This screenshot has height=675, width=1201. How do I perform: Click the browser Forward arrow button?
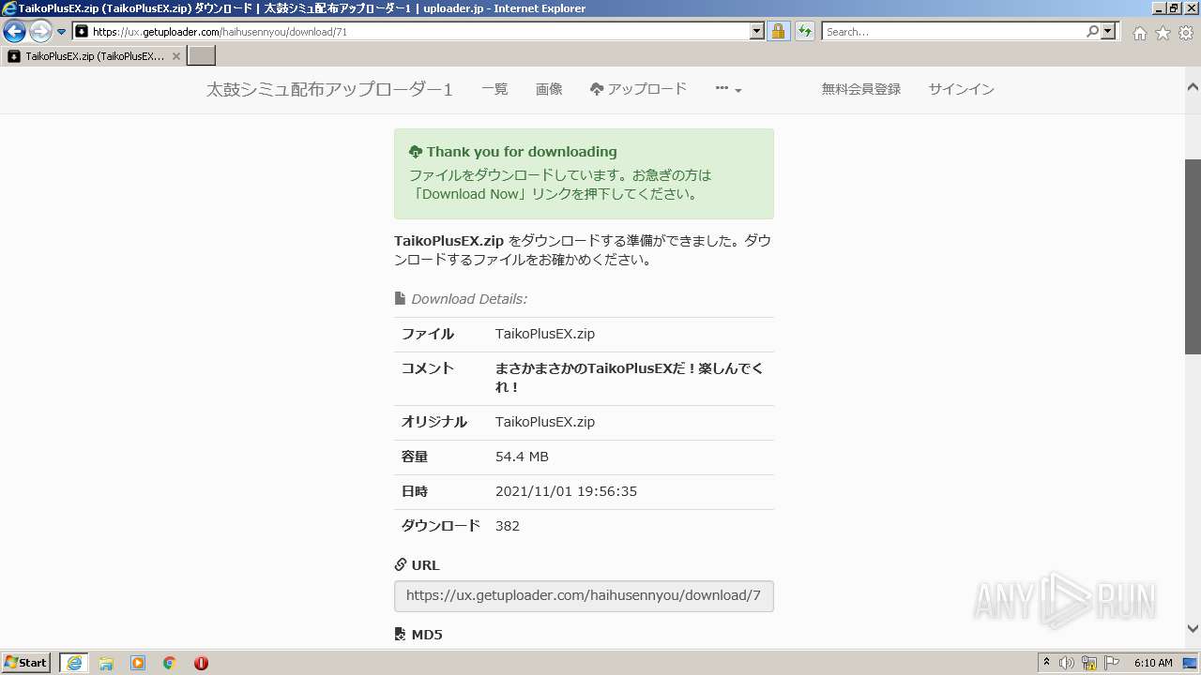point(40,32)
